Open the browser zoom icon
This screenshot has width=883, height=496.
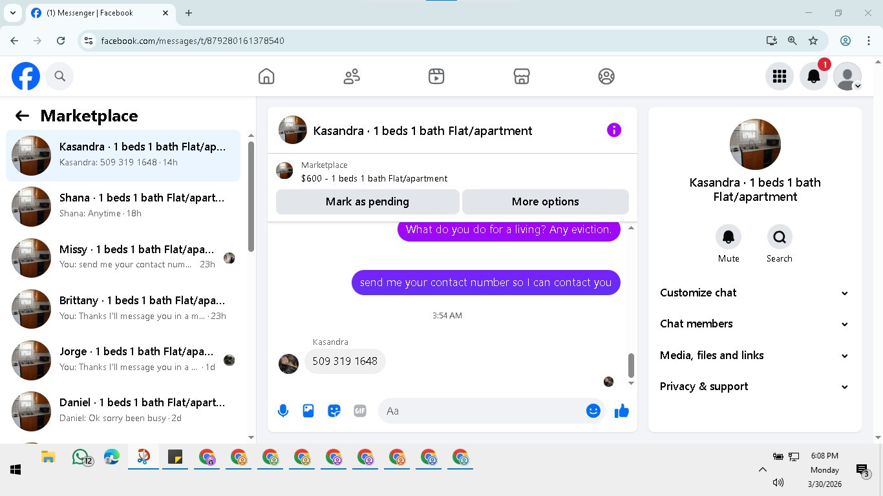point(793,41)
